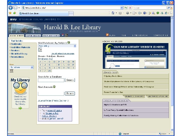Go back using the Back arrow button

coord(11,8)
